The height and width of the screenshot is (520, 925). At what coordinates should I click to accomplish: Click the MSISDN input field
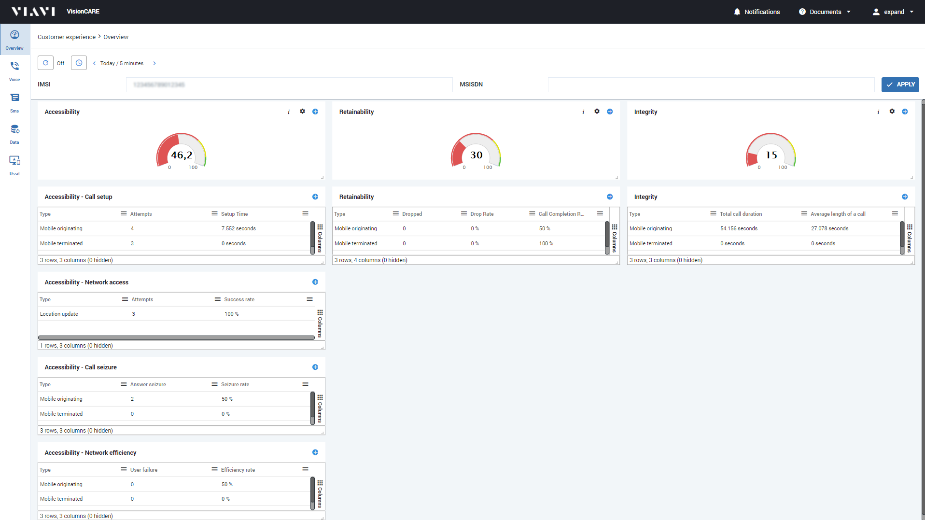pyautogui.click(x=711, y=84)
